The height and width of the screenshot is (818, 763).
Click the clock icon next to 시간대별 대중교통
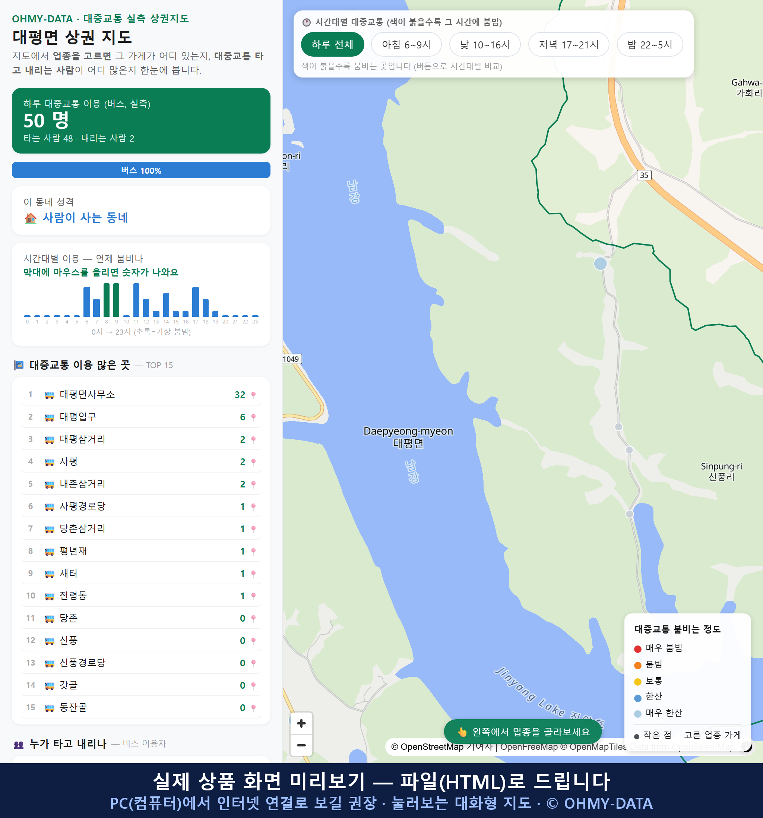[307, 22]
